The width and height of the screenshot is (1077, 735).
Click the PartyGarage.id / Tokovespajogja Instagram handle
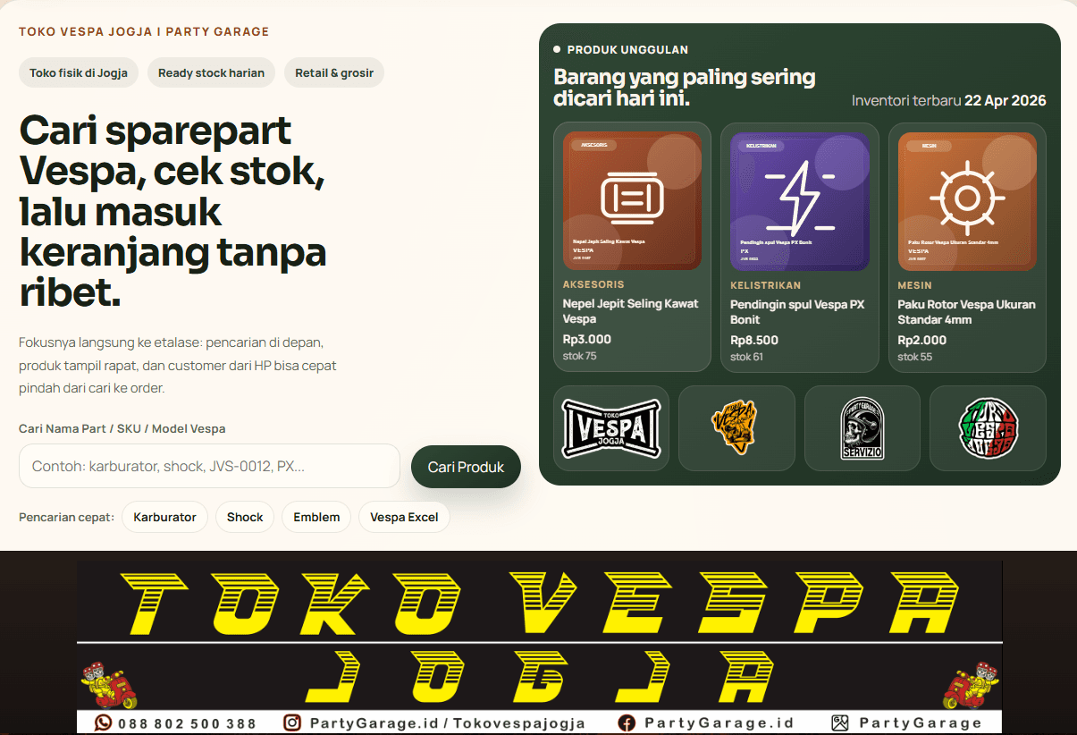click(448, 723)
